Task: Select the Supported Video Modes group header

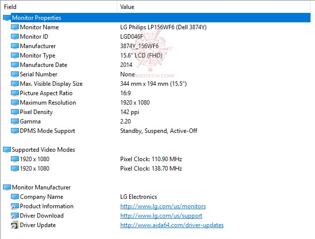Action: tap(43, 150)
